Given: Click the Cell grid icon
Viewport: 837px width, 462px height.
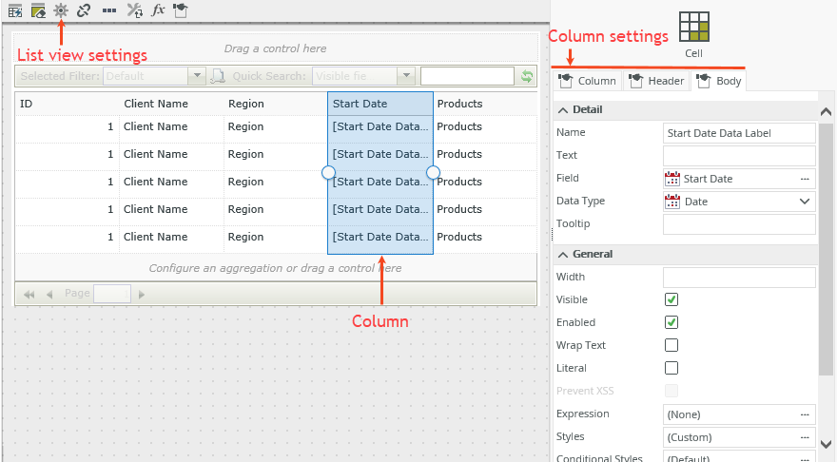Looking at the screenshot, I should (x=693, y=29).
